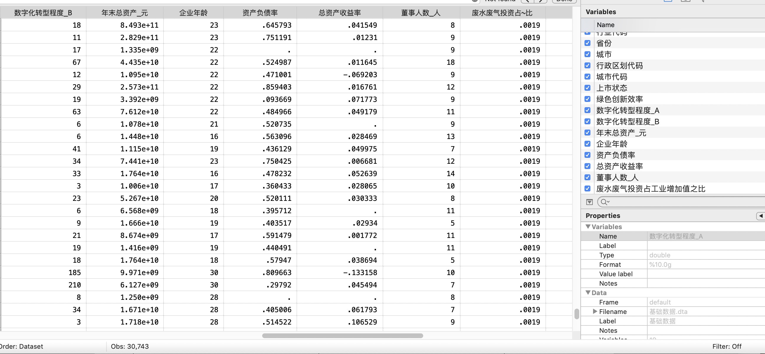Select the 年末总资产_元 column header
The height and width of the screenshot is (354, 765).
click(x=124, y=13)
